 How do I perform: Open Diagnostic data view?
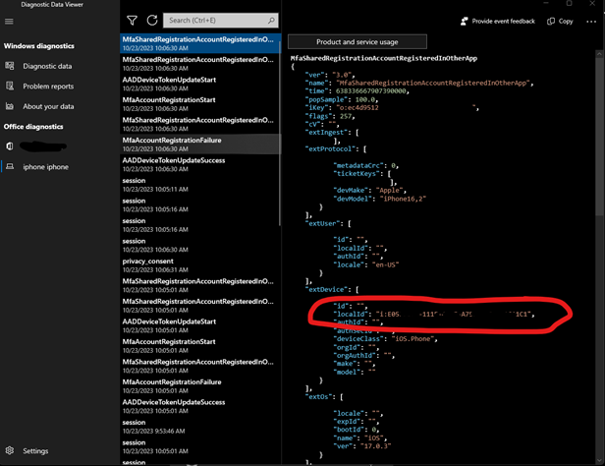tap(47, 66)
